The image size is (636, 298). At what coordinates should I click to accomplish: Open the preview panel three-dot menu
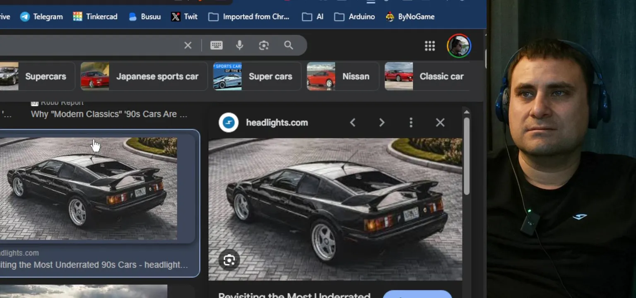coord(411,123)
